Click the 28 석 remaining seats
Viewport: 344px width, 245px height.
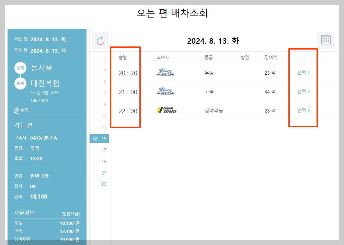click(x=270, y=110)
